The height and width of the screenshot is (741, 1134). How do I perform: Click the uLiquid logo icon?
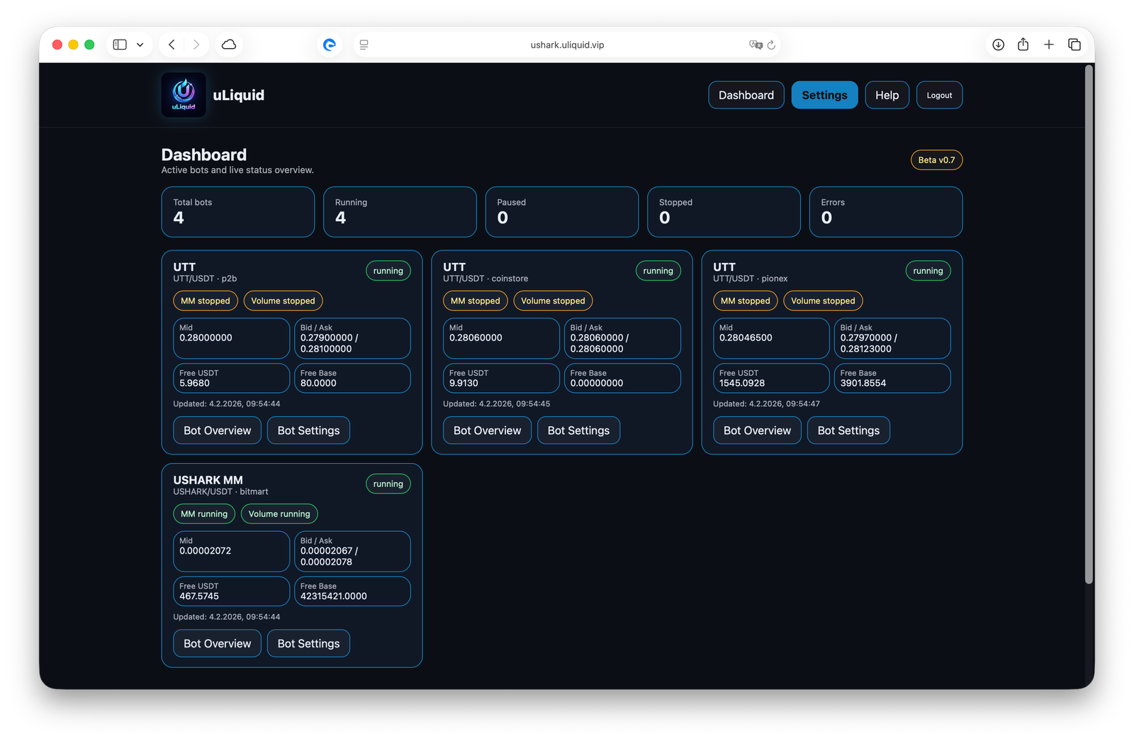tap(183, 94)
